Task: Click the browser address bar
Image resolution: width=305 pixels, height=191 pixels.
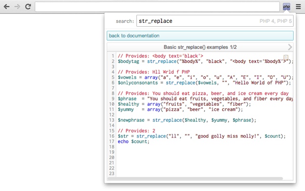Action: 157,7
